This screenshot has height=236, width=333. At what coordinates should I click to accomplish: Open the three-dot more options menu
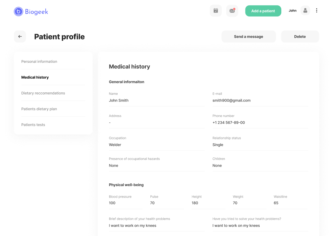tap(316, 10)
